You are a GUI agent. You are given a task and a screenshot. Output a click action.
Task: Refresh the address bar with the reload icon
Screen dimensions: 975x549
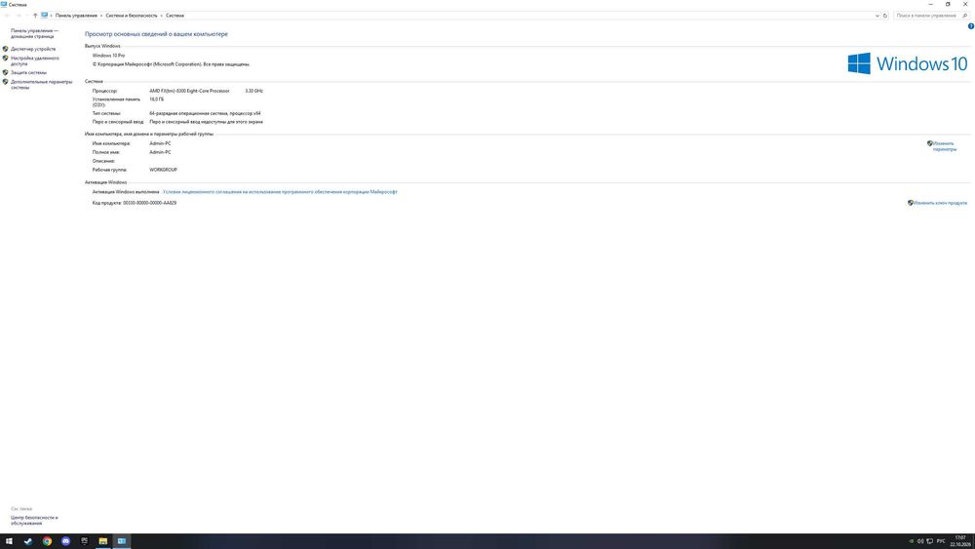point(885,16)
